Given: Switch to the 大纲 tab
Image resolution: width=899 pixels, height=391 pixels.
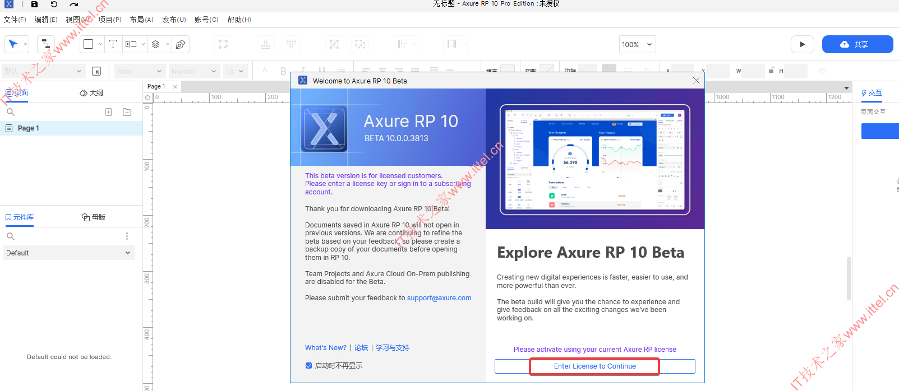Looking at the screenshot, I should (91, 93).
